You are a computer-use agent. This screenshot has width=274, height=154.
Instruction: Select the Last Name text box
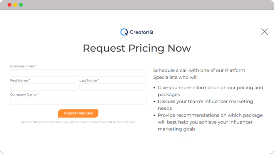coord(113,87)
